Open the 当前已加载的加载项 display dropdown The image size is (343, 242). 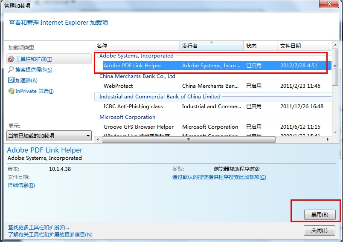49,135
